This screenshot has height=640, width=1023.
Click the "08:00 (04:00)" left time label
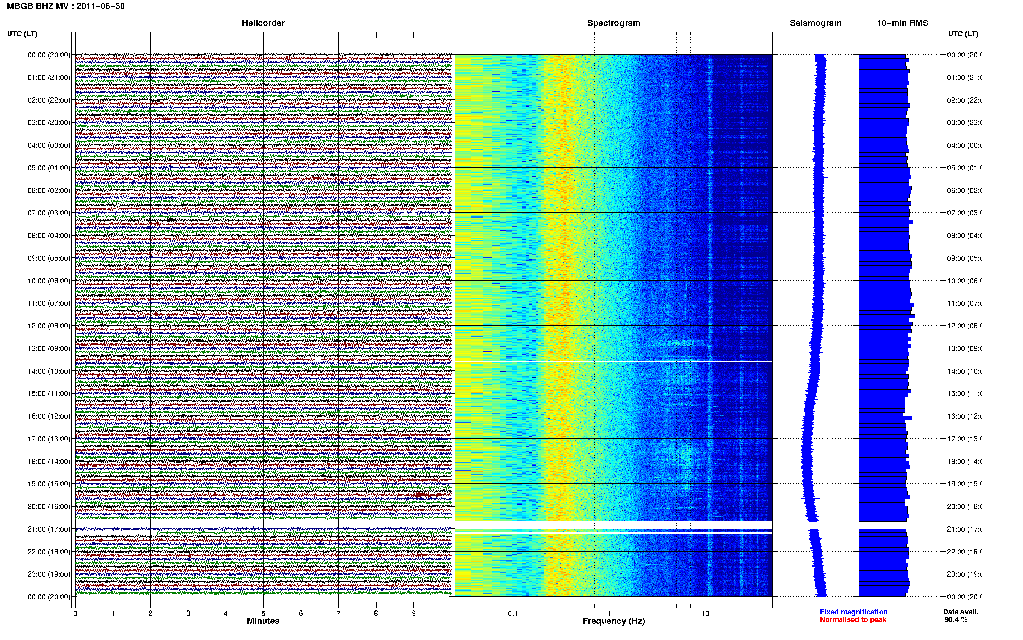pos(49,235)
